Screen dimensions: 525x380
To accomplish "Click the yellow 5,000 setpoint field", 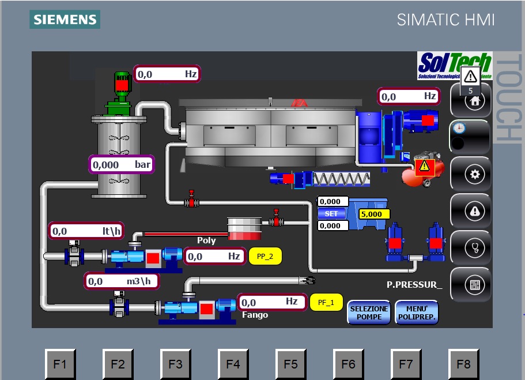I will [374, 214].
